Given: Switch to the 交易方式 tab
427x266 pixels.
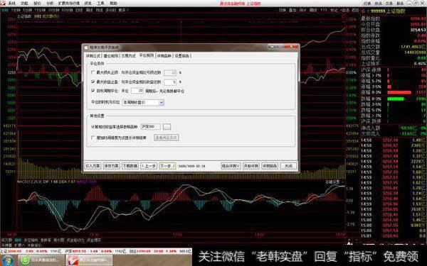Looking at the screenshot, I should (128, 55).
